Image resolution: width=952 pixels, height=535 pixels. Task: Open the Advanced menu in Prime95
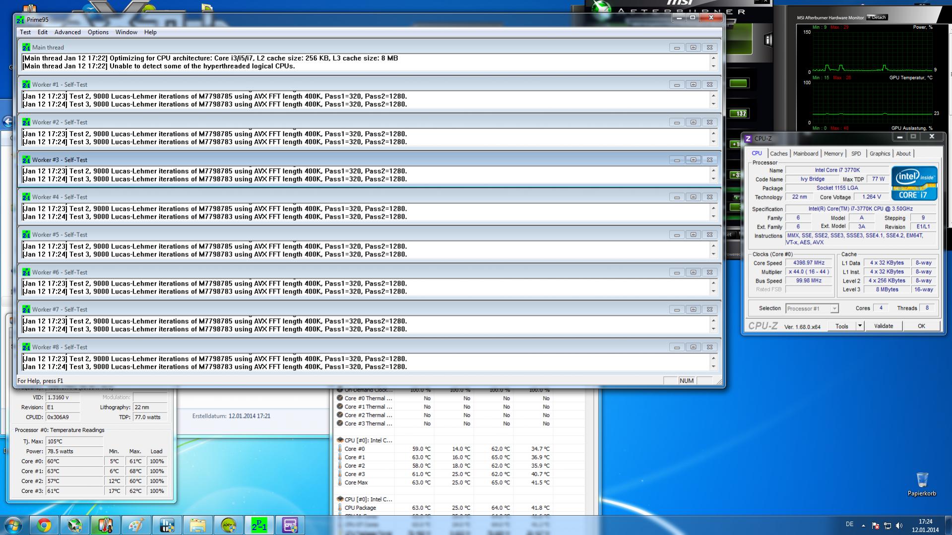(67, 32)
